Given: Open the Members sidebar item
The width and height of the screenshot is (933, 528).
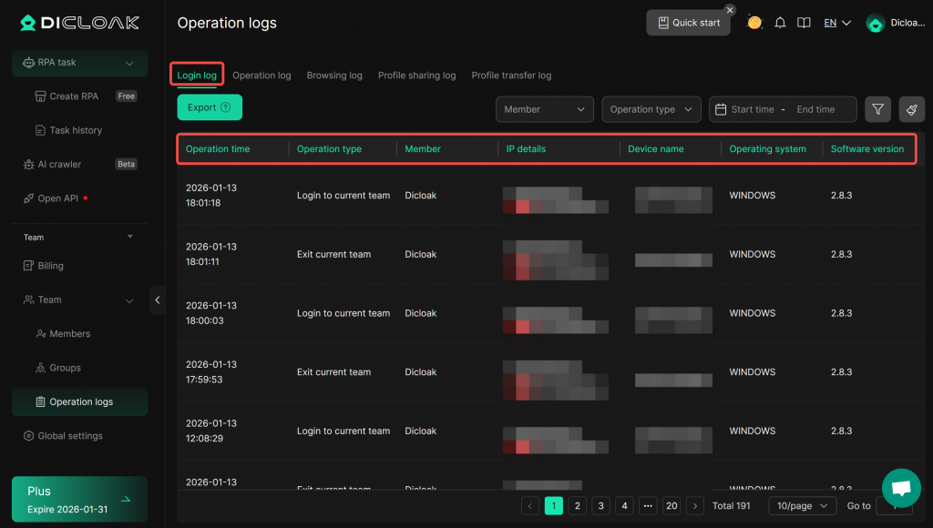Looking at the screenshot, I should click(x=70, y=334).
